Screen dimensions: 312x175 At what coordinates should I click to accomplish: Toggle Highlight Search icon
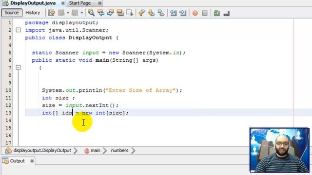tap(120, 13)
